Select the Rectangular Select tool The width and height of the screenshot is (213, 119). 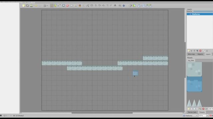(x=72, y=6)
